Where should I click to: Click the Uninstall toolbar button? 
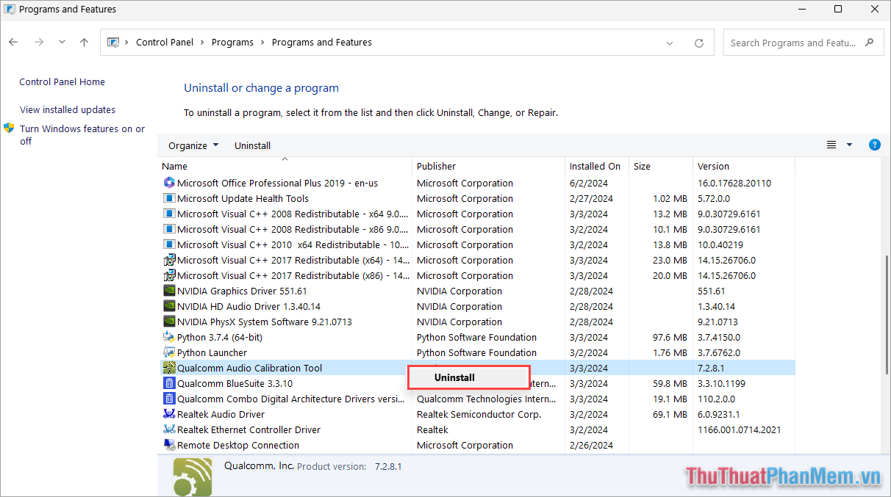(x=252, y=145)
